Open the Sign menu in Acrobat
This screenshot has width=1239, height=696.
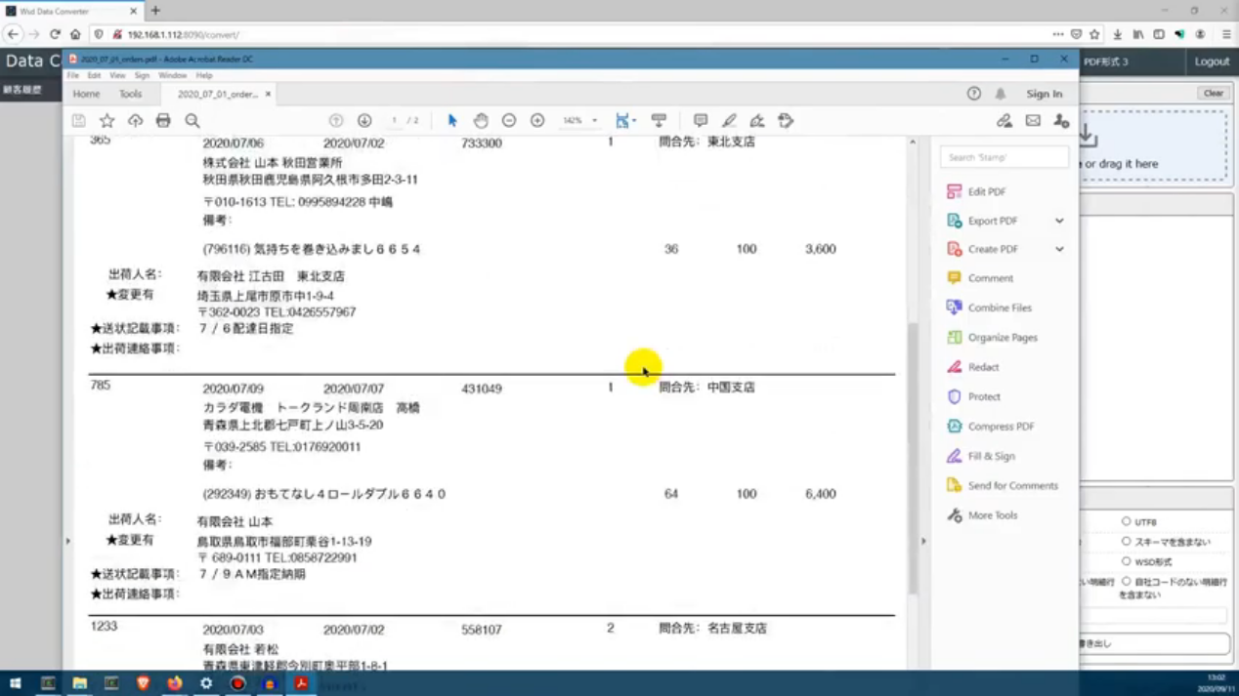[143, 75]
